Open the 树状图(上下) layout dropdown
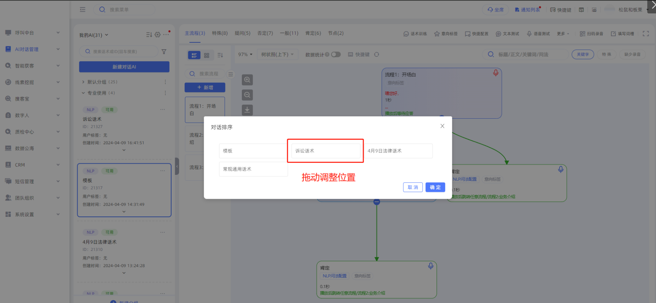The image size is (656, 303). [277, 55]
